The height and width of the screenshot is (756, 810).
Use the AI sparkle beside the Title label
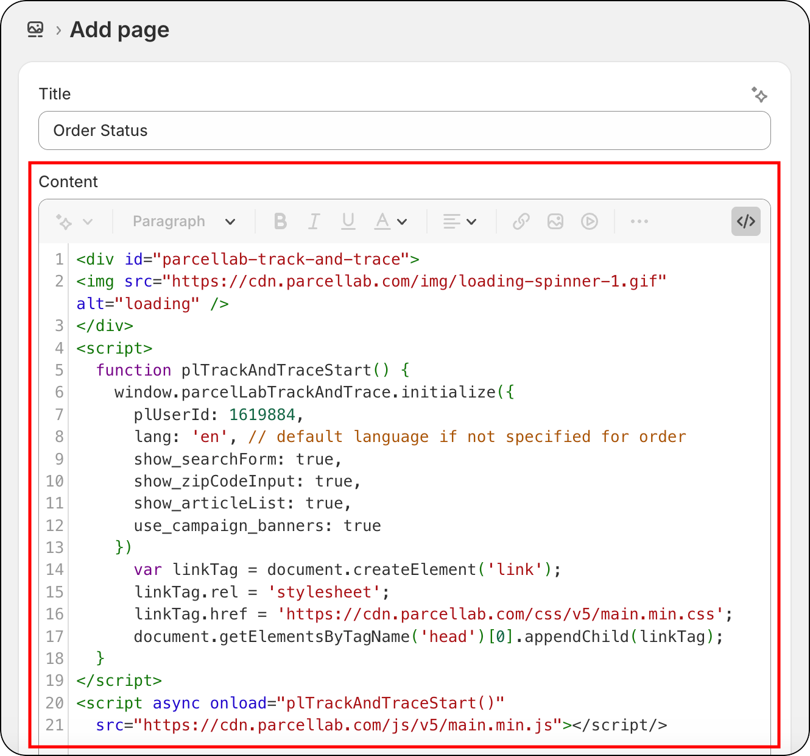tap(759, 95)
